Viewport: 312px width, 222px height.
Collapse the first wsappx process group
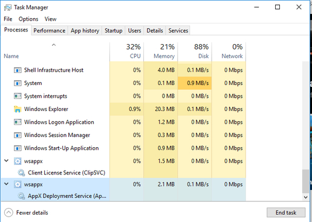(x=7, y=160)
